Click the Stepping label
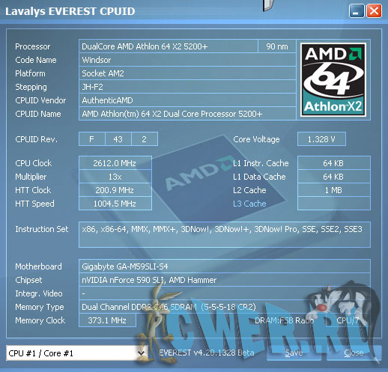Screen dimensions: 388x372 [31, 87]
